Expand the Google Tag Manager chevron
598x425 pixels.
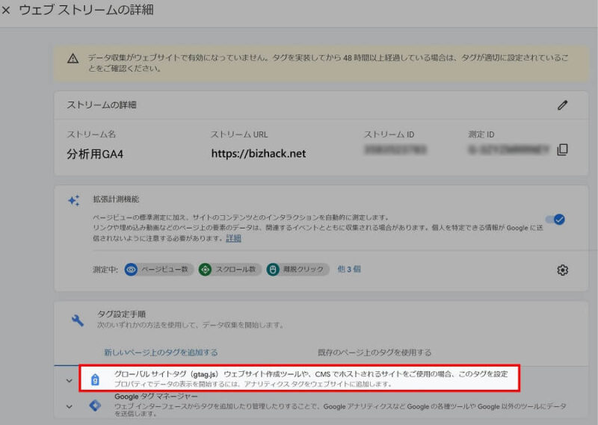click(x=69, y=406)
